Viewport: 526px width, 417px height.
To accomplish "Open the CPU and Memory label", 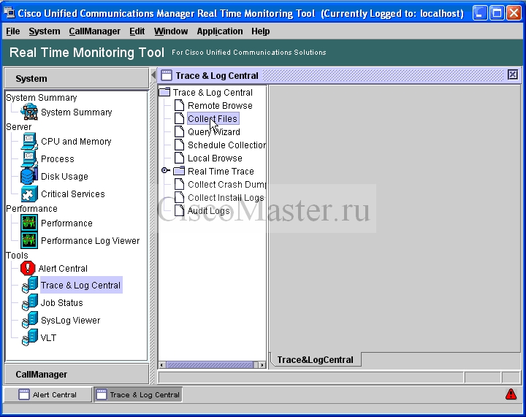I will click(x=76, y=141).
